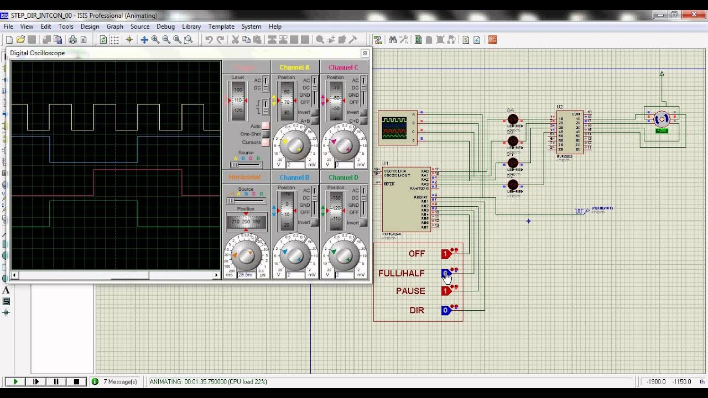Pause the running simulation
Viewport: 708px width, 398px height.
pos(56,381)
